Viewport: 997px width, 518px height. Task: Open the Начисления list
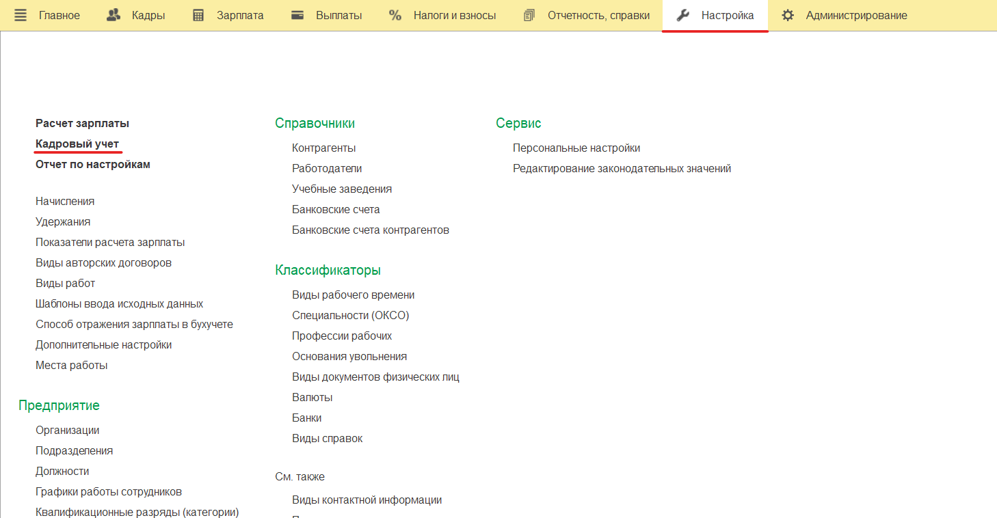tap(65, 202)
